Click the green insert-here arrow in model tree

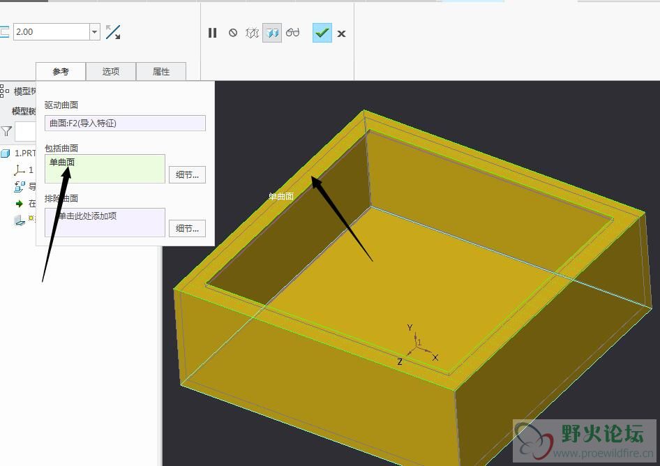coord(20,204)
